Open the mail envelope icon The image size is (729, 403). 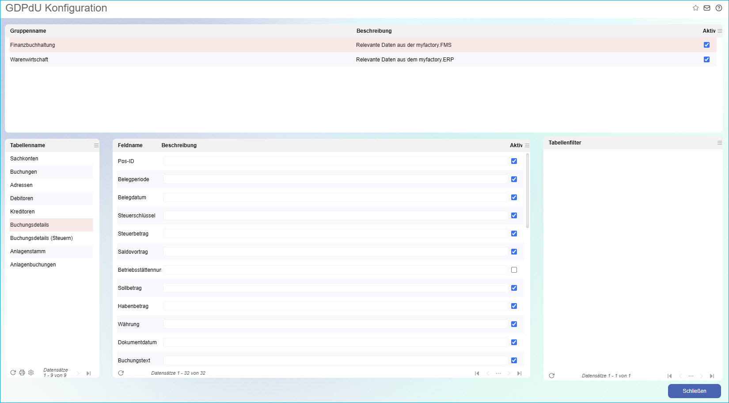click(x=707, y=8)
